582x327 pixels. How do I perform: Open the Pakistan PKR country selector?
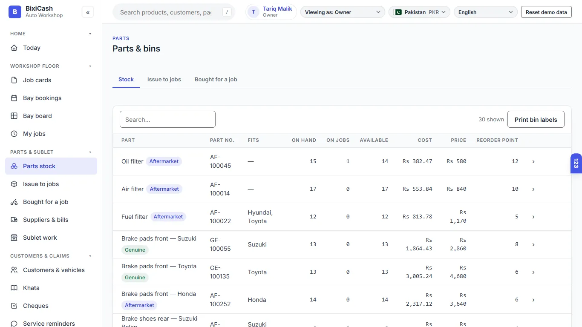click(419, 12)
